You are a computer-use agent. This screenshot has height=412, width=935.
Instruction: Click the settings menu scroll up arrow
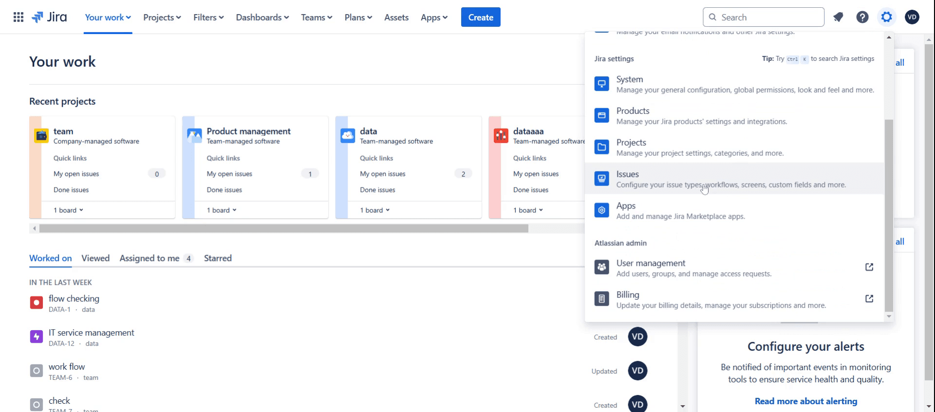889,37
